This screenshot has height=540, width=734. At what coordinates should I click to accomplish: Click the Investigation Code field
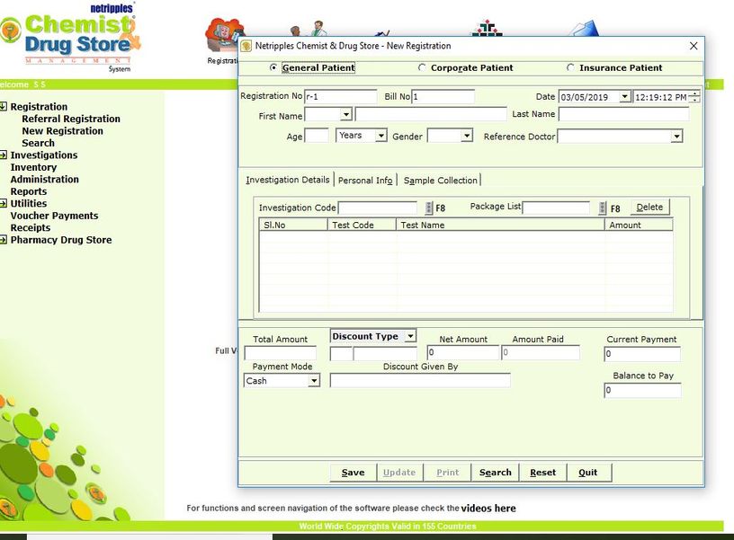click(377, 208)
